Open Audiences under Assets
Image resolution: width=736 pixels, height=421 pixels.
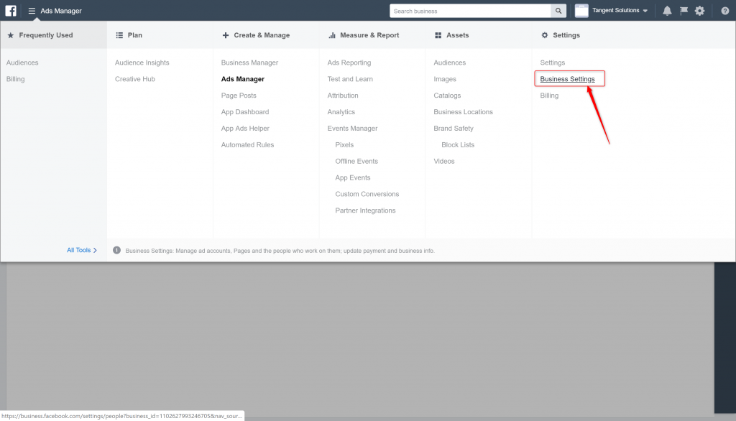point(449,63)
